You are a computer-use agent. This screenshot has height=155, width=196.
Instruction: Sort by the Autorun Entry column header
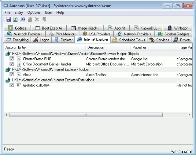point(44,47)
